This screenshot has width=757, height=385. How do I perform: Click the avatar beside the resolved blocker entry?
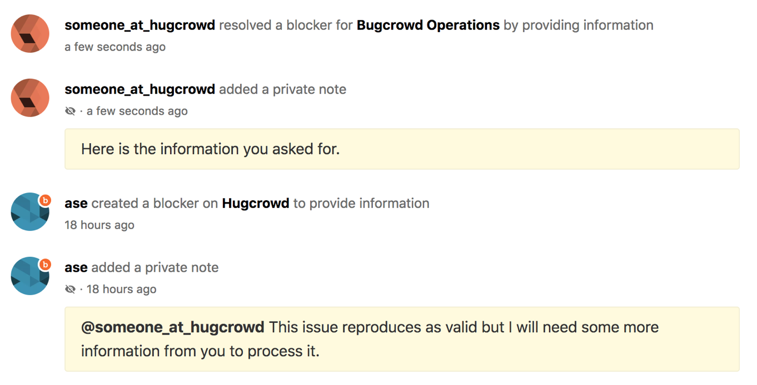(x=30, y=34)
